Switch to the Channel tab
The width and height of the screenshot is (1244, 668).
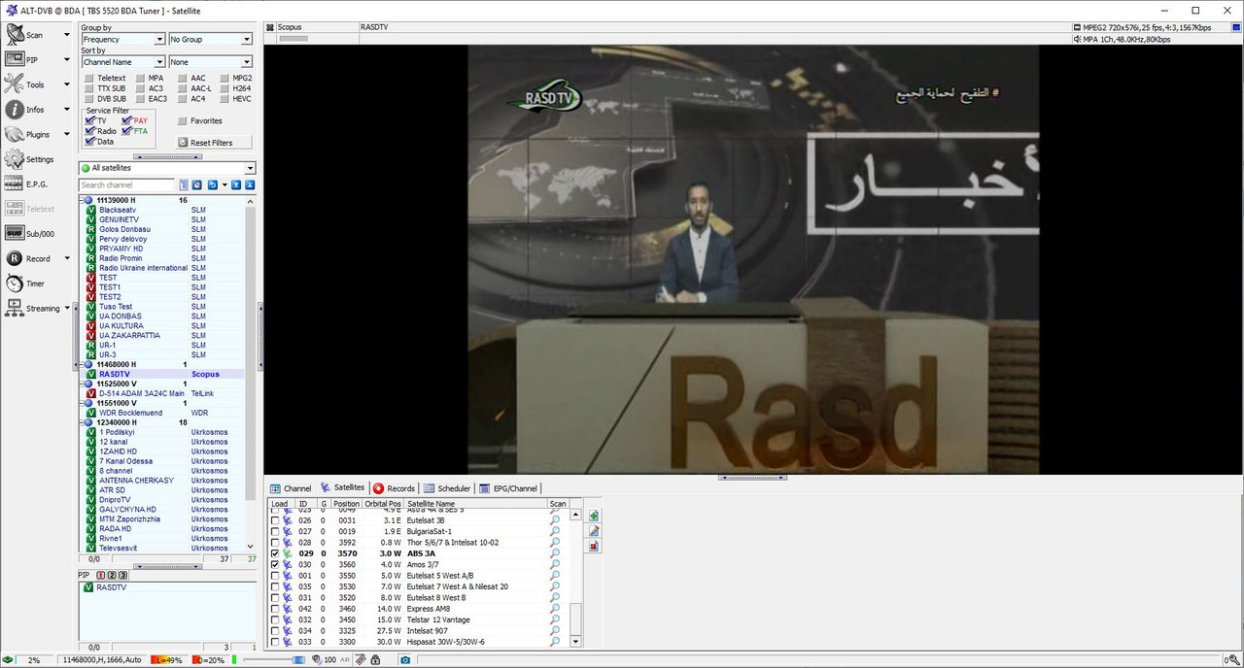click(x=291, y=488)
